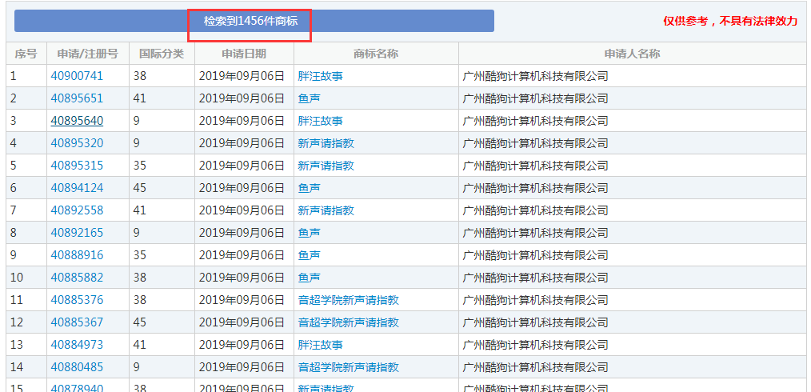Click the 申请日期 column header
The image size is (811, 392).
244,54
